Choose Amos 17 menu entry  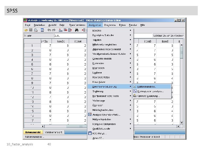(x=110, y=138)
